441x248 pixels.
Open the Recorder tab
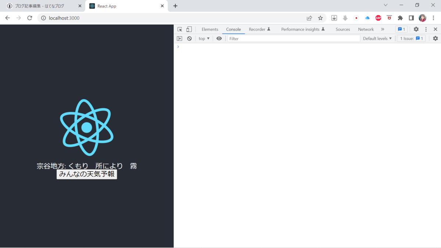tap(259, 29)
